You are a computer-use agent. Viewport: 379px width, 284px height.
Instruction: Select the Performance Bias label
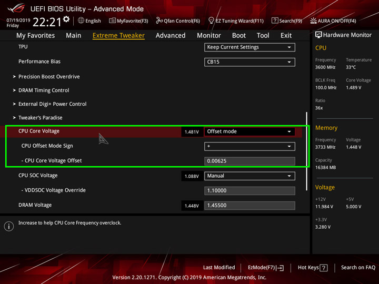click(39, 62)
